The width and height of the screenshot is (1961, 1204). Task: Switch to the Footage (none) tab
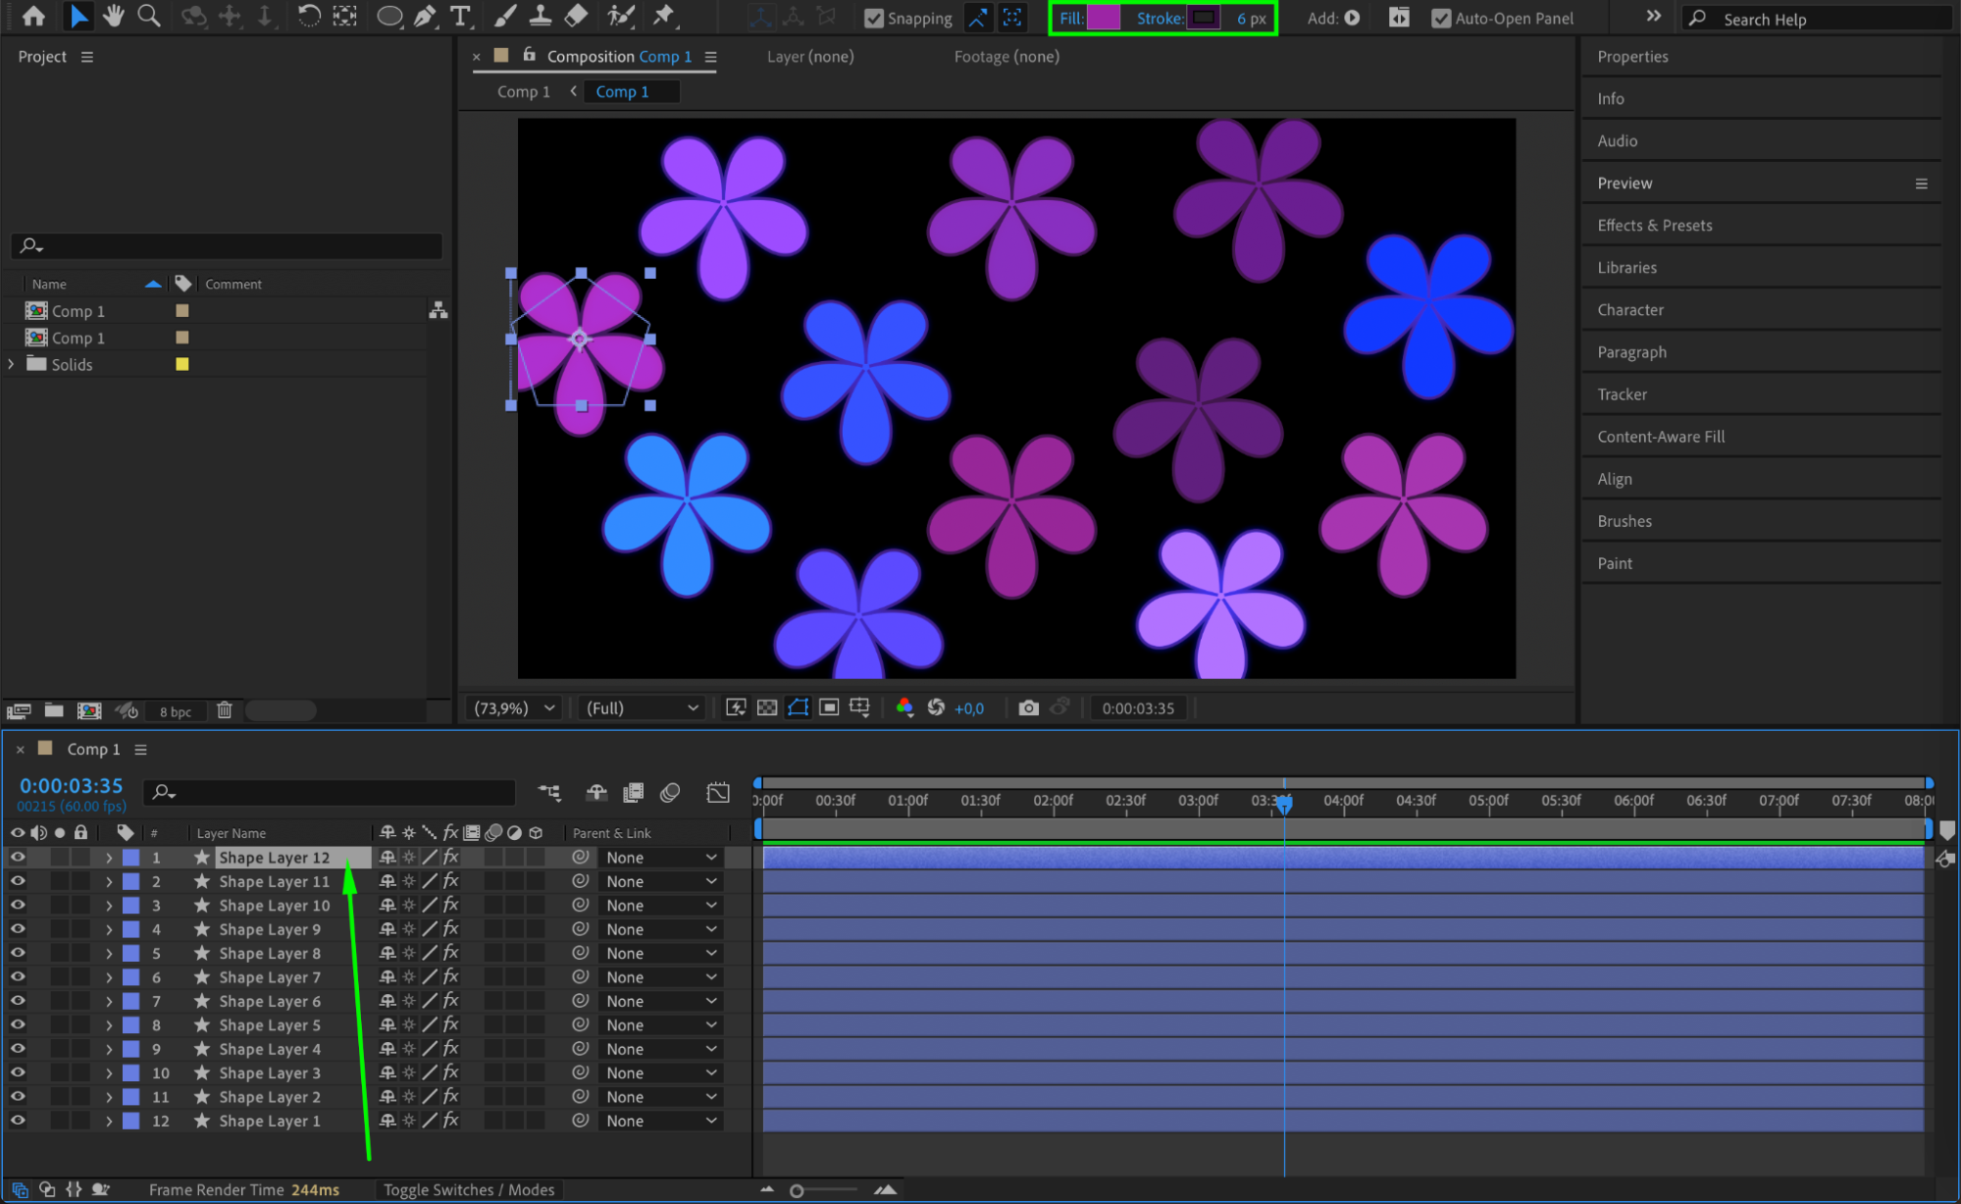click(1006, 57)
